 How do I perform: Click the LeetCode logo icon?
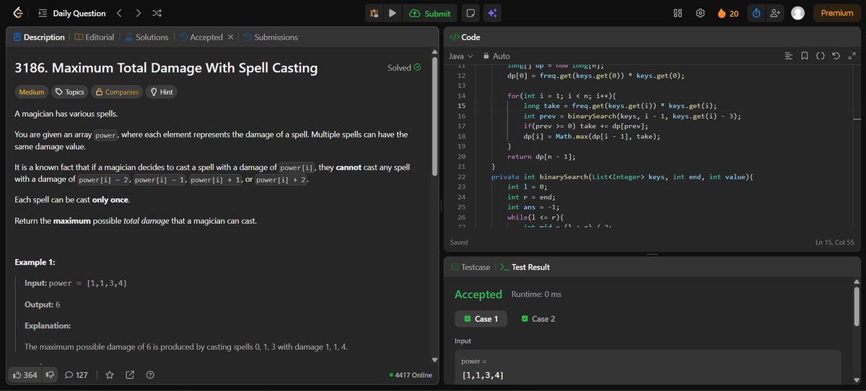click(17, 13)
